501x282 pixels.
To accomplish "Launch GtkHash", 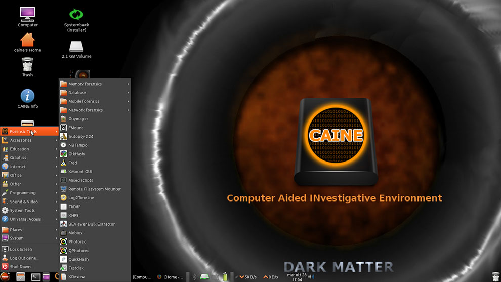I will 95,154.
